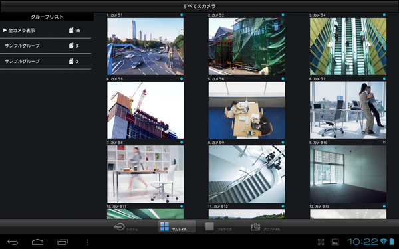
Task: Switch to the フルサイズ full-size view tab
Action: pyautogui.click(x=218, y=226)
